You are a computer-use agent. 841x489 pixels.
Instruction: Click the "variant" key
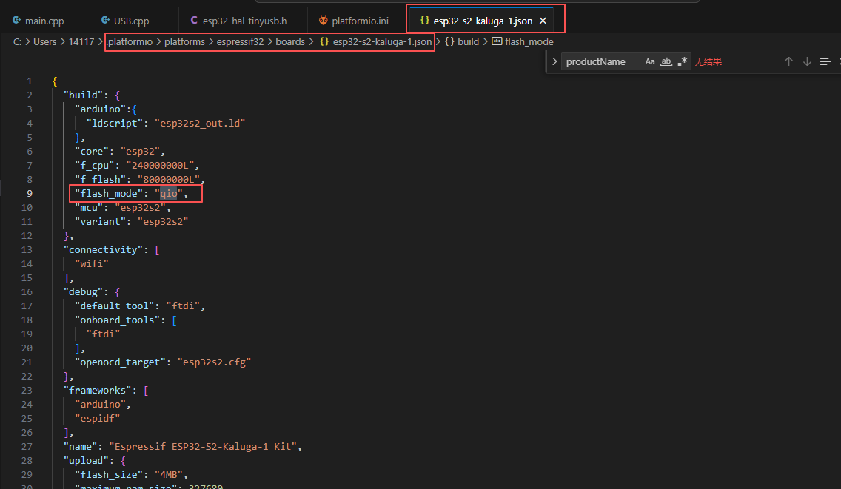100,221
